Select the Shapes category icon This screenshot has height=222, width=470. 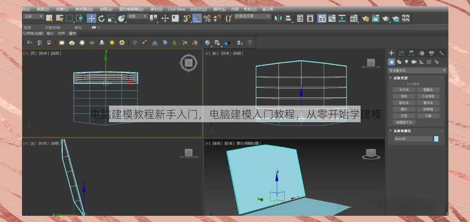pyautogui.click(x=399, y=62)
